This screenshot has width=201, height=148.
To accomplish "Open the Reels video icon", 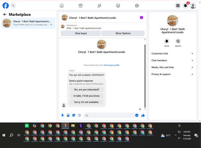I will (80, 6).
